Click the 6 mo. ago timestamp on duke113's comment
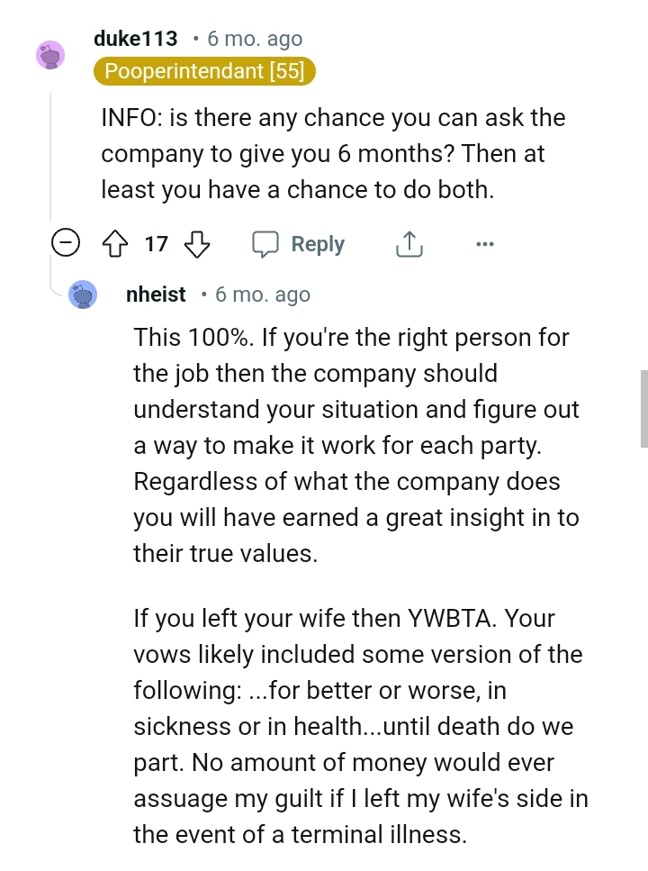648x871 pixels. click(253, 39)
